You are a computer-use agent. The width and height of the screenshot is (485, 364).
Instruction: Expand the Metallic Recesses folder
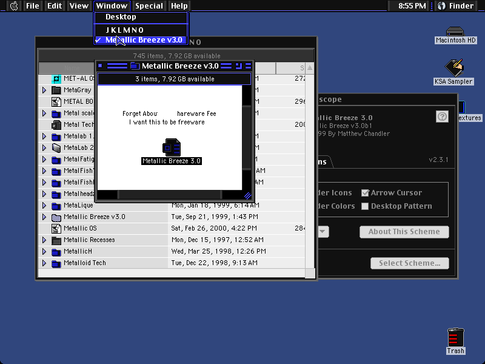44,240
